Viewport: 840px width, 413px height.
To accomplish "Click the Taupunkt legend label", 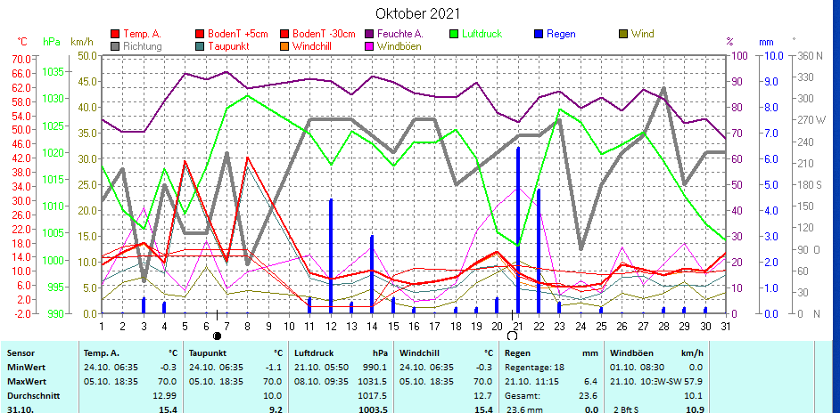I will tap(229, 46).
